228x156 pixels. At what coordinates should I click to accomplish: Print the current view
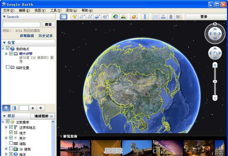(x=163, y=17)
